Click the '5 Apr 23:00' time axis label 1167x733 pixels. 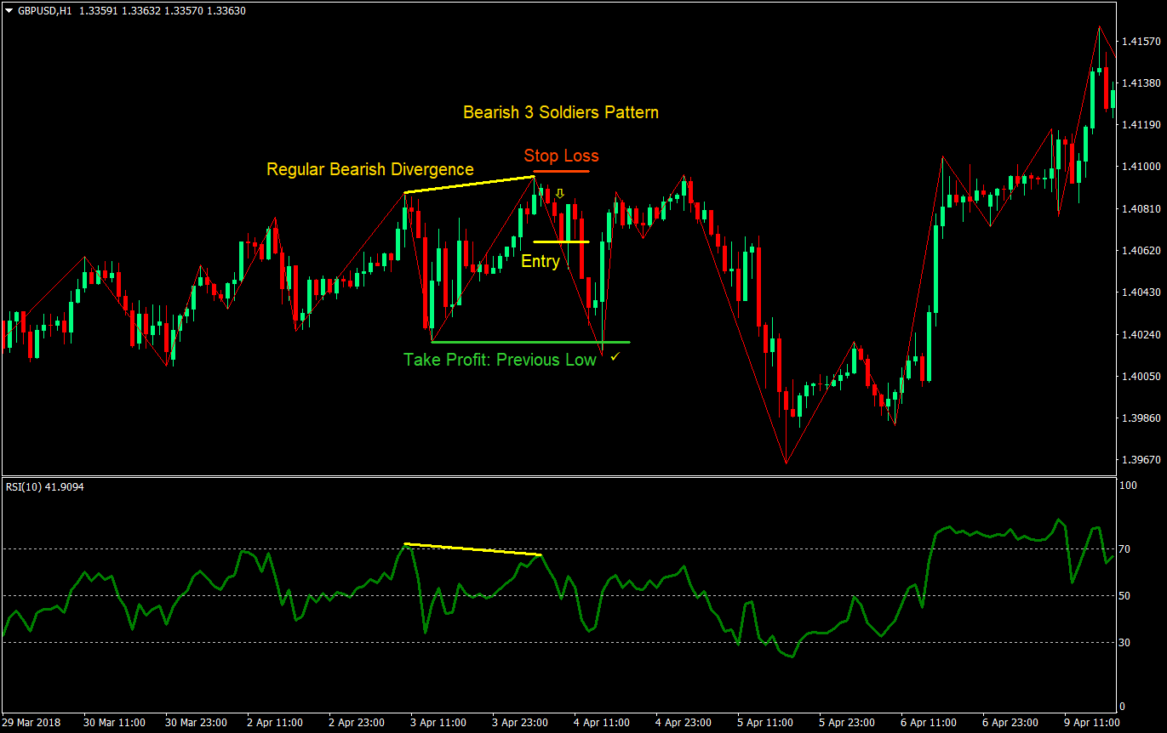848,723
